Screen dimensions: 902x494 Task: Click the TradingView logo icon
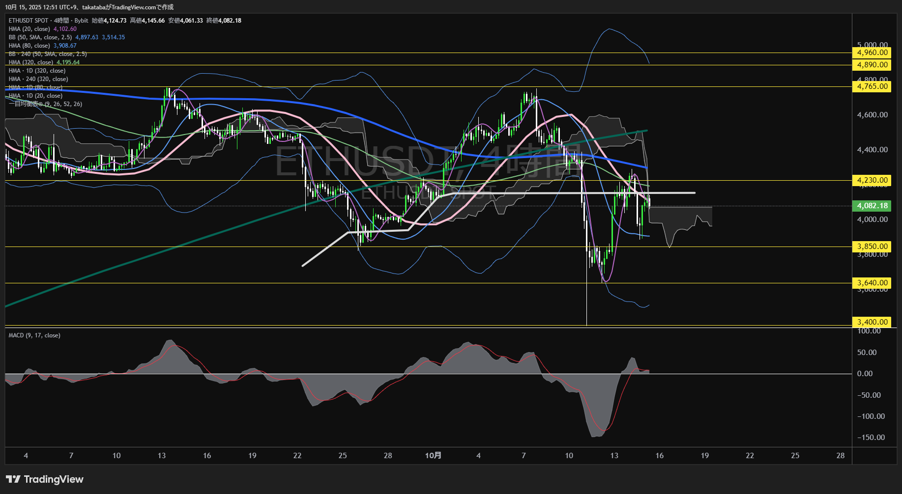point(13,479)
